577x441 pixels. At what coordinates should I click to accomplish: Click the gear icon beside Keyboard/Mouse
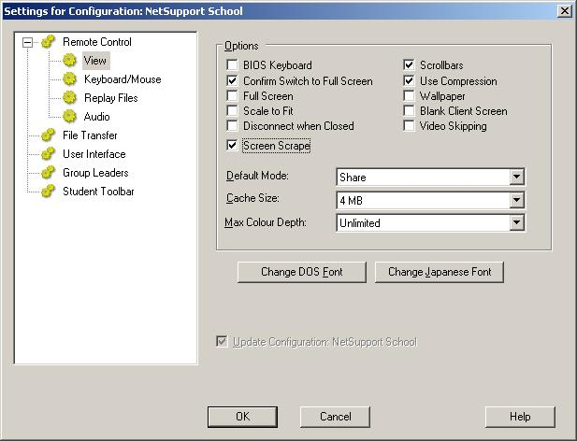pyautogui.click(x=69, y=79)
